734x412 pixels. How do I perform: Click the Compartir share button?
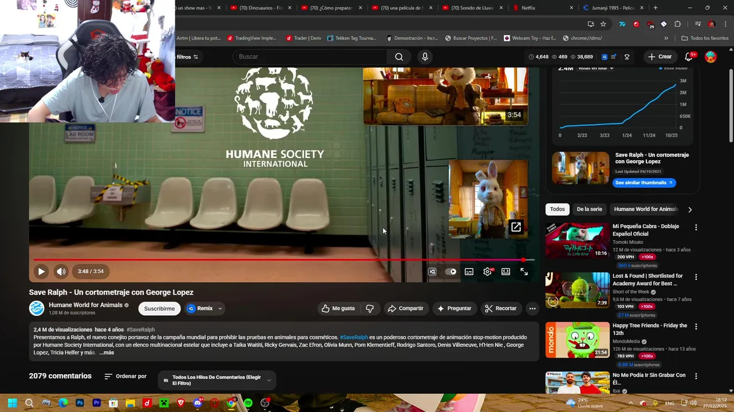[405, 308]
